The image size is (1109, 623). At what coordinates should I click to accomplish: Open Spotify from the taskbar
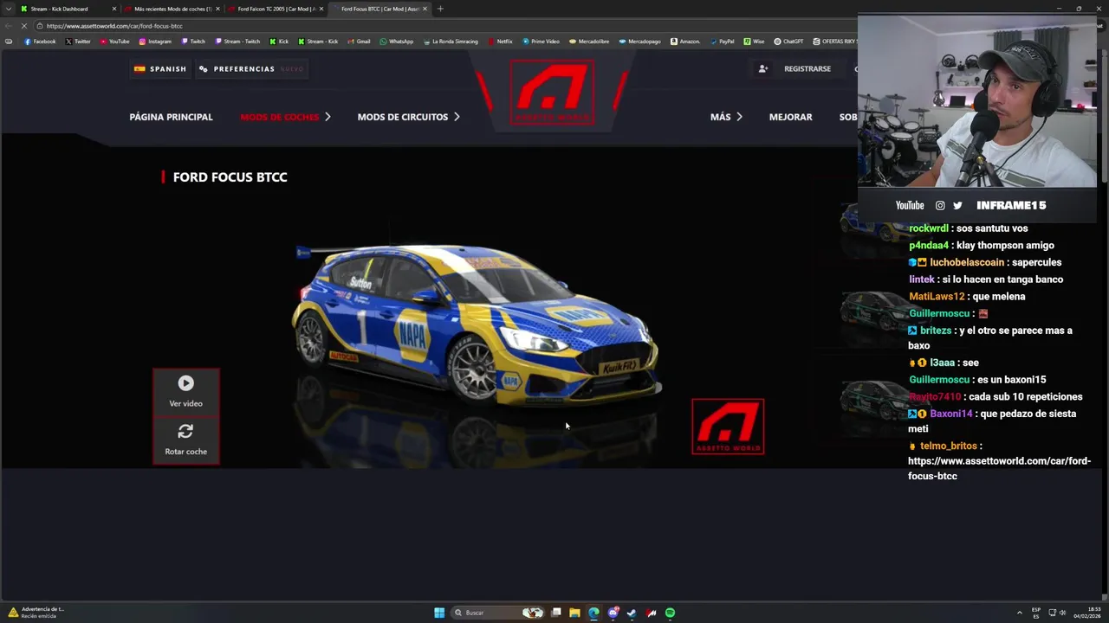click(670, 613)
